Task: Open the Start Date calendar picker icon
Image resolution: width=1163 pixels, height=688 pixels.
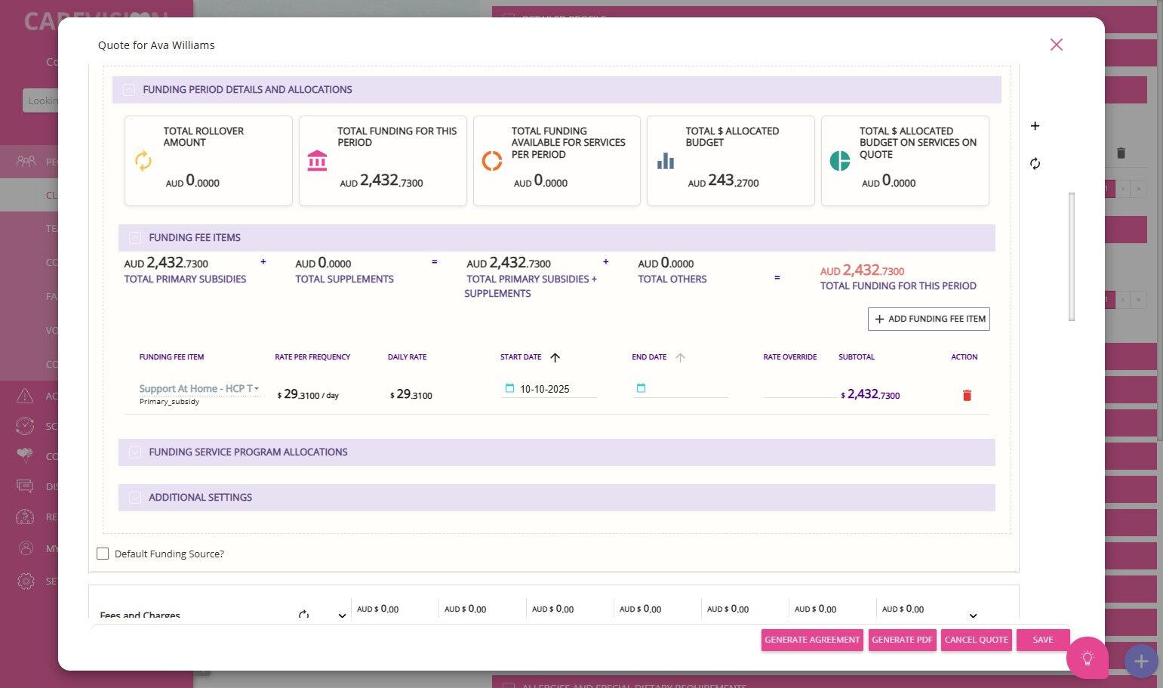Action: pyautogui.click(x=509, y=388)
